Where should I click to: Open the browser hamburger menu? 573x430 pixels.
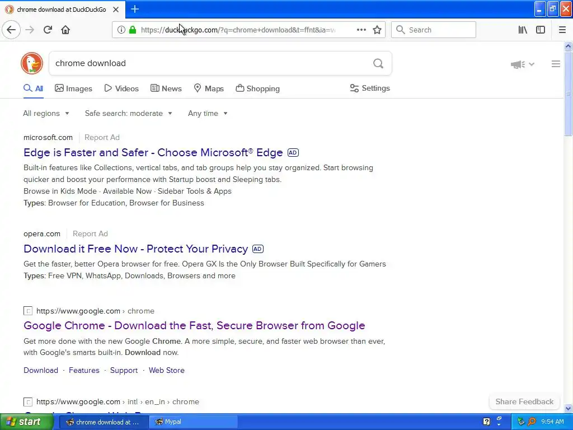(562, 30)
